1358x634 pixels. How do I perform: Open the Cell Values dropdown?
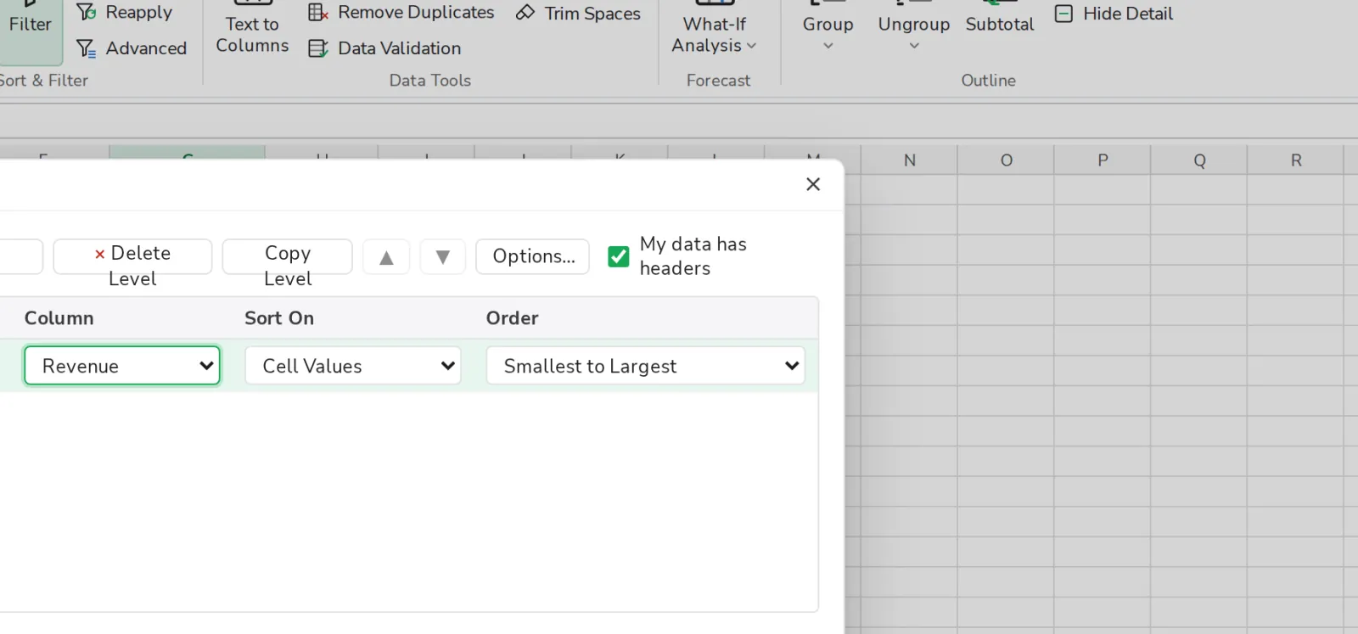(x=353, y=366)
